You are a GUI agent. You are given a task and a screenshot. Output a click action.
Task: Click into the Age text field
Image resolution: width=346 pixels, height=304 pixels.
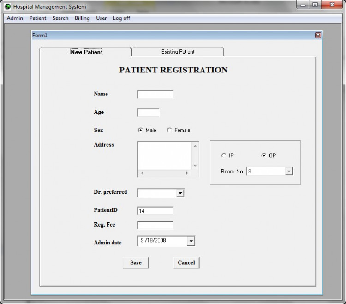(148, 113)
